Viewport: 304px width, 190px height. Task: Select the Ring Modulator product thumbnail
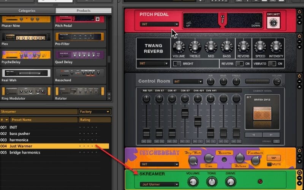tap(26, 91)
